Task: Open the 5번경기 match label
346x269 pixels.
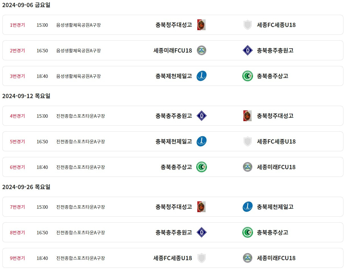Action: click(17, 141)
